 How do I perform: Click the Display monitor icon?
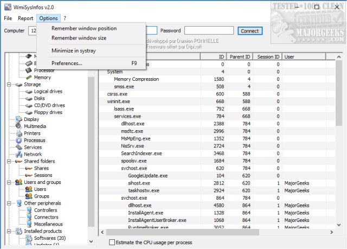[x=19, y=119]
